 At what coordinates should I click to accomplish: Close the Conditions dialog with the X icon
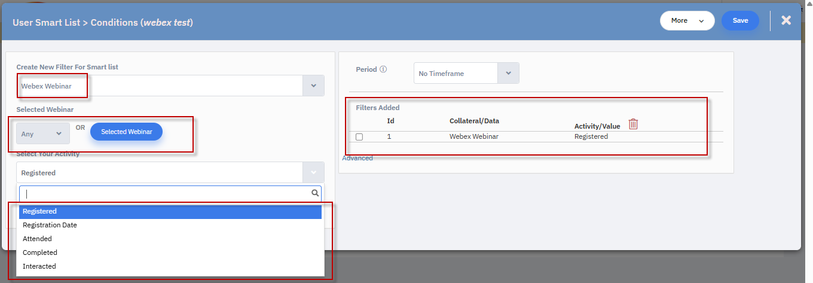786,20
